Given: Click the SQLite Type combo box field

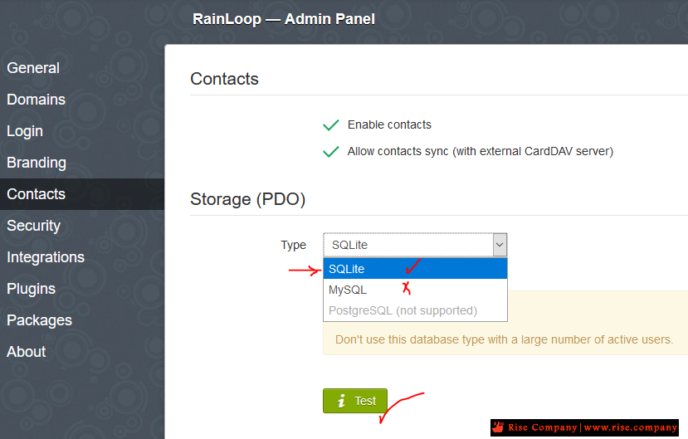Looking at the screenshot, I should (415, 245).
